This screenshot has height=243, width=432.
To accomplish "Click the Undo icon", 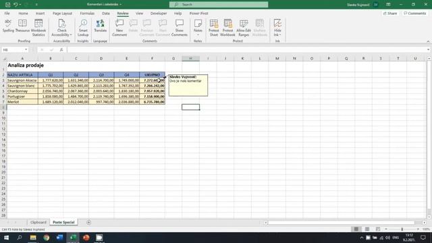I will point(16,5).
